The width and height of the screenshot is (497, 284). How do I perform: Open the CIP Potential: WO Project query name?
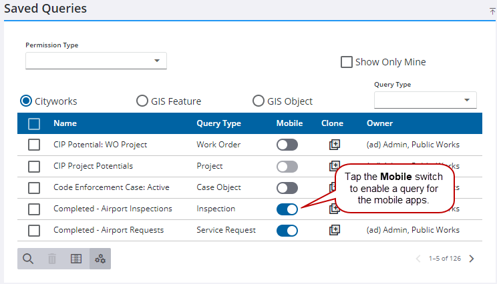[x=100, y=145]
